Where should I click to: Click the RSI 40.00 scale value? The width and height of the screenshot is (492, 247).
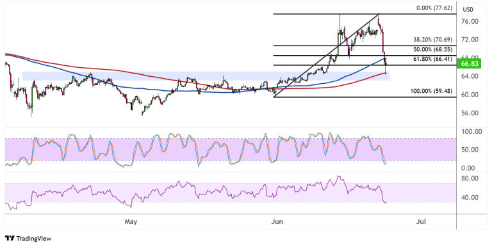click(470, 198)
